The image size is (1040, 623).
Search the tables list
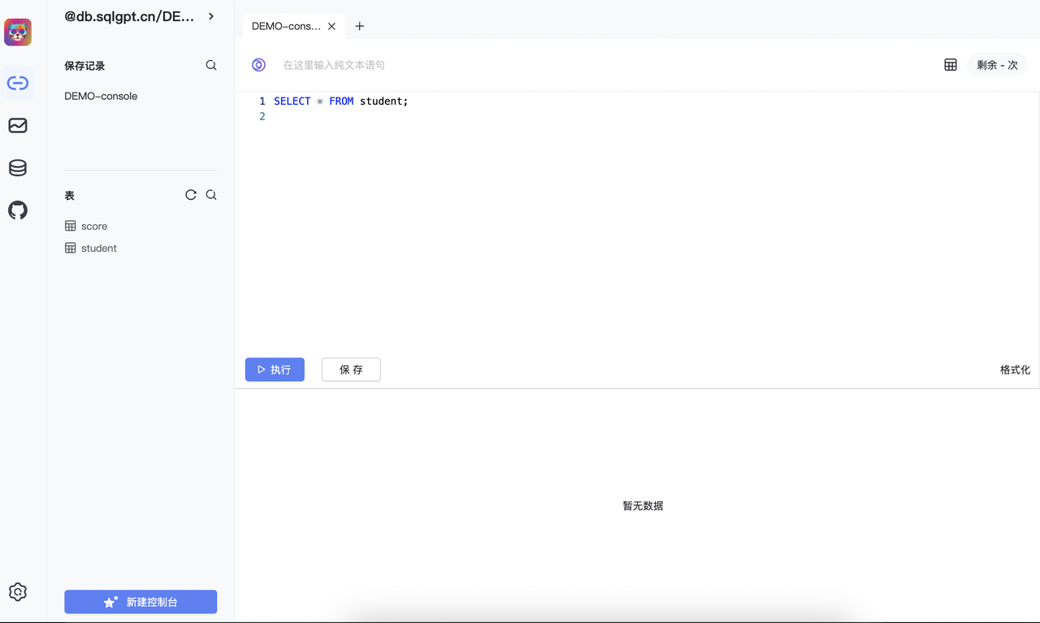(x=211, y=195)
